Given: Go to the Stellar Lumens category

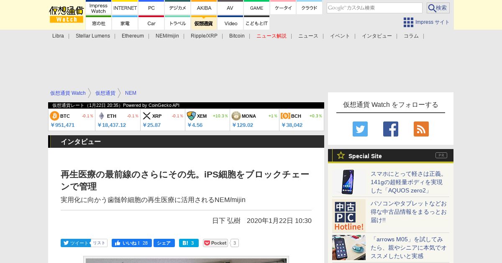Looking at the screenshot, I should pyautogui.click(x=93, y=36).
